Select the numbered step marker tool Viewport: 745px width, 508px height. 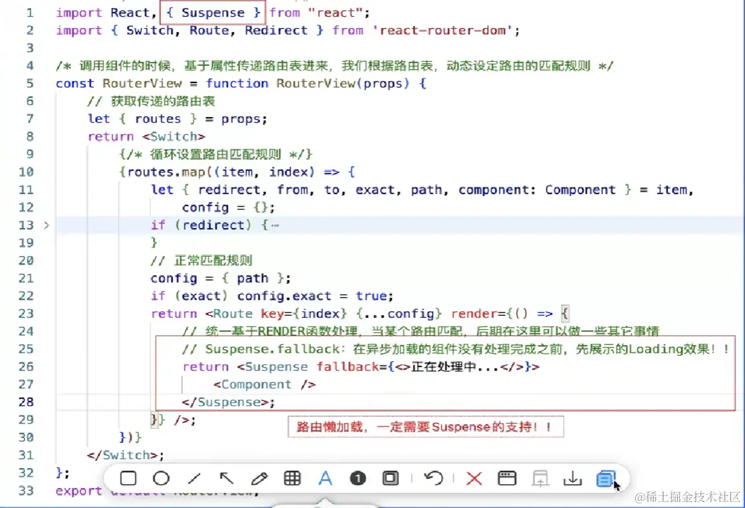(358, 478)
